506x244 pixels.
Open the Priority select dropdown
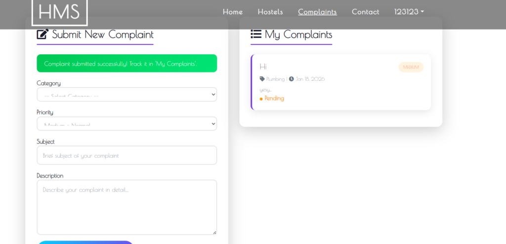[127, 124]
